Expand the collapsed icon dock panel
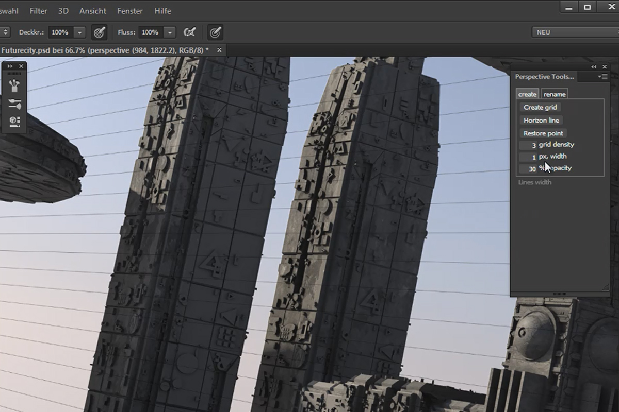This screenshot has width=619, height=412. click(x=10, y=66)
